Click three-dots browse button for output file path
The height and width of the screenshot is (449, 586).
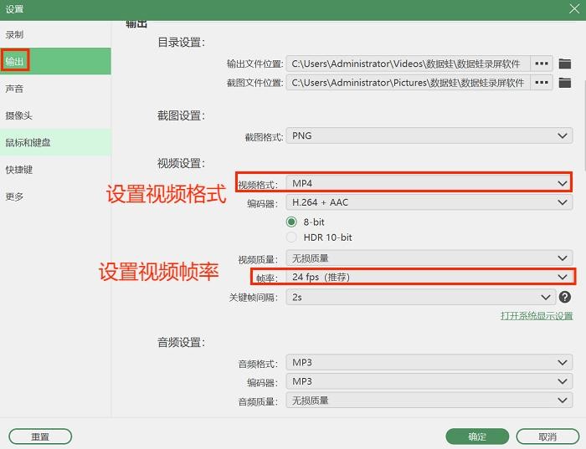[542, 64]
